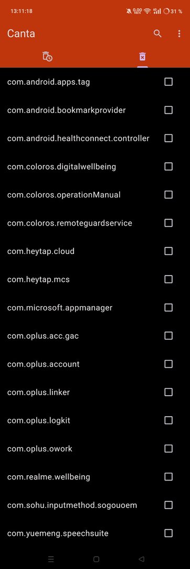The height and width of the screenshot is (569, 190).
Task: Mark the com.yuemeng.speechsuite checkbox
Action: tap(168, 533)
